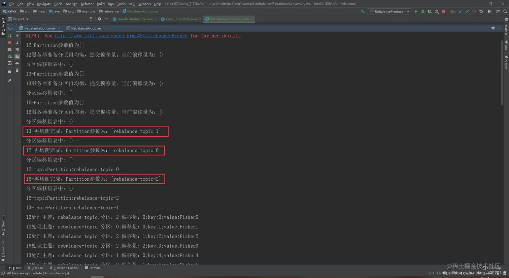509x278 pixels.
Task: Select RebalanceConsumer.java editor tab
Action: [229, 19]
